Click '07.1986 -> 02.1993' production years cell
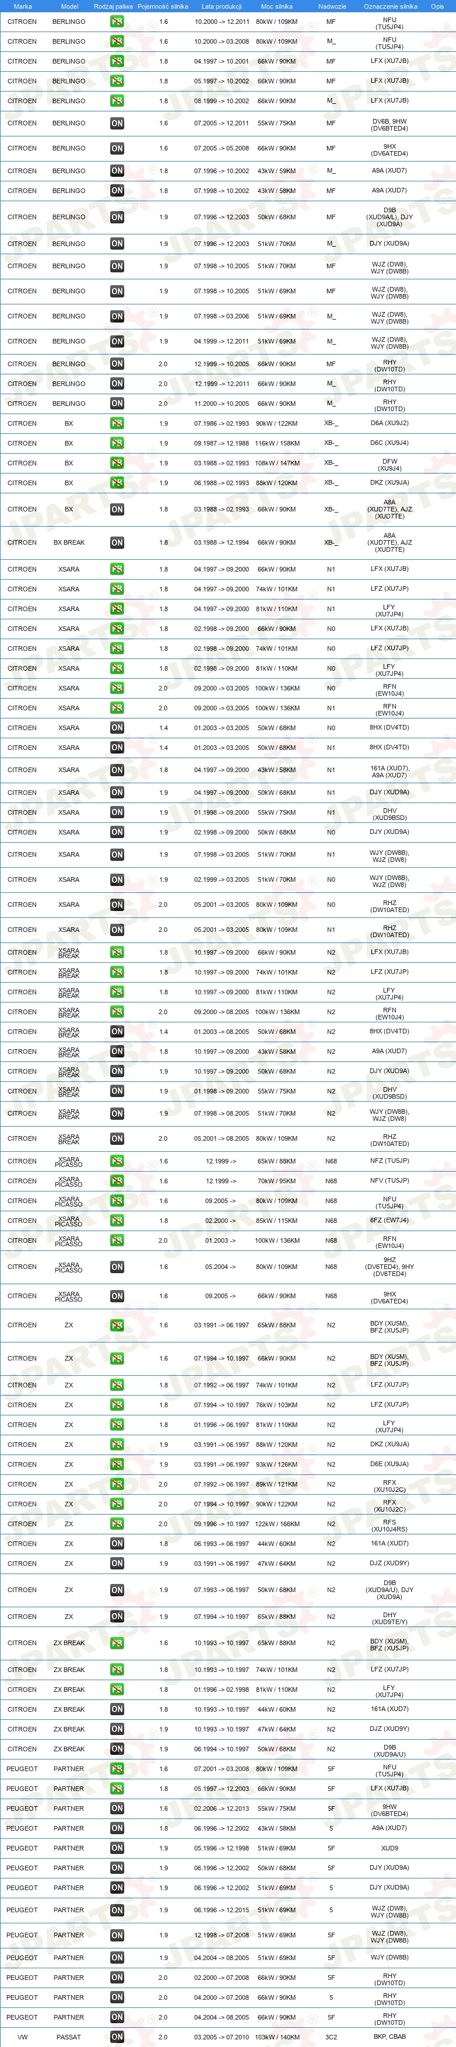The height and width of the screenshot is (2047, 456). 221,423
